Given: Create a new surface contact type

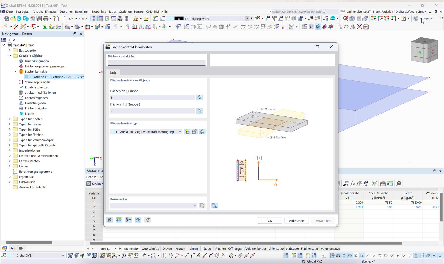Looking at the screenshot, I should (187, 131).
